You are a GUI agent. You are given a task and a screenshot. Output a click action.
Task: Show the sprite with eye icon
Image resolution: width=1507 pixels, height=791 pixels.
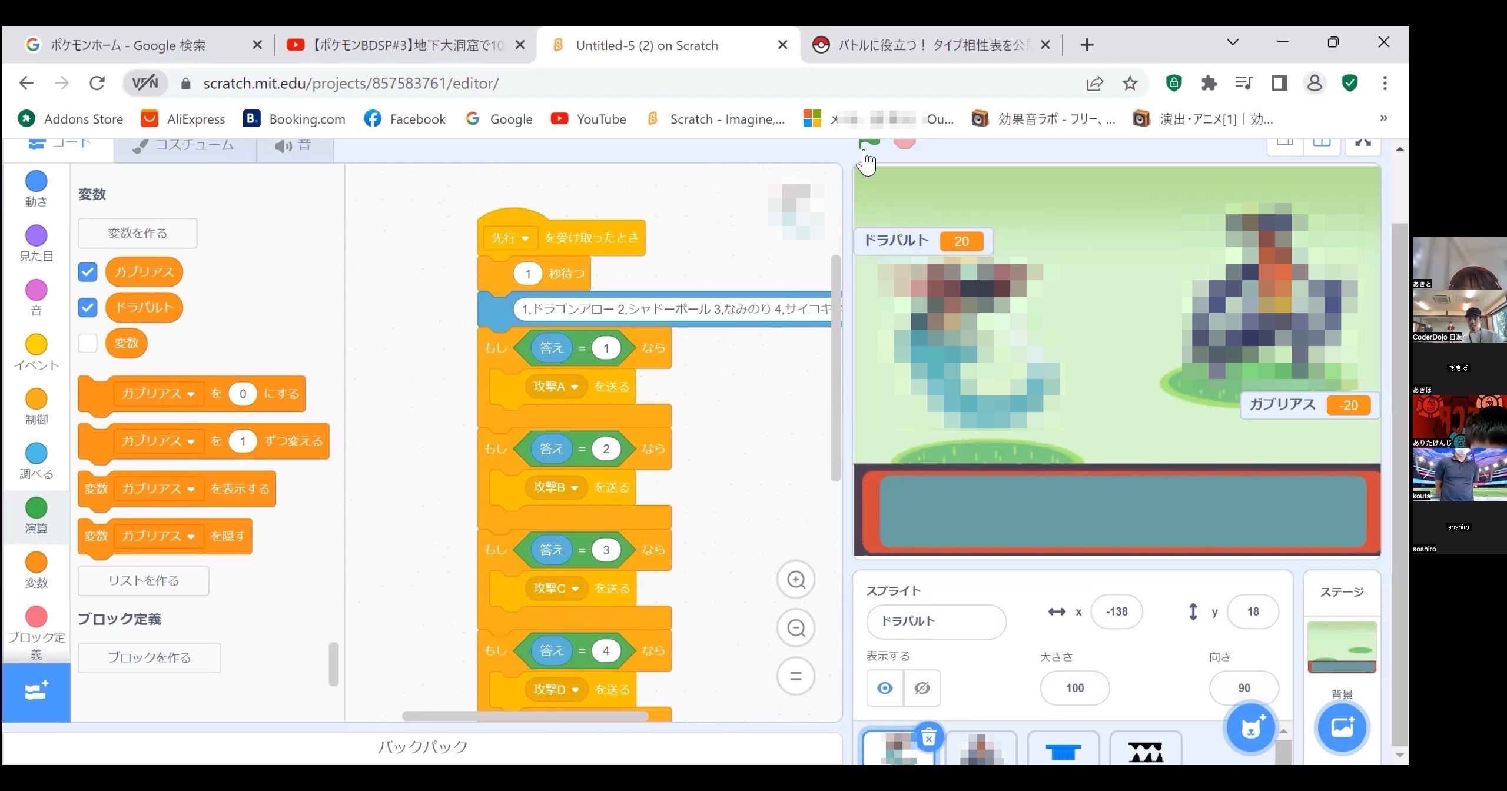click(885, 688)
